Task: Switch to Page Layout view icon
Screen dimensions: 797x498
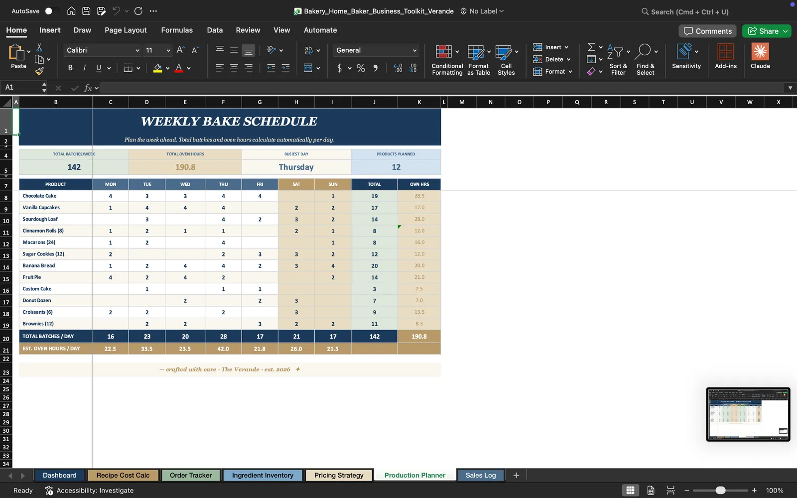Action: [651, 491]
